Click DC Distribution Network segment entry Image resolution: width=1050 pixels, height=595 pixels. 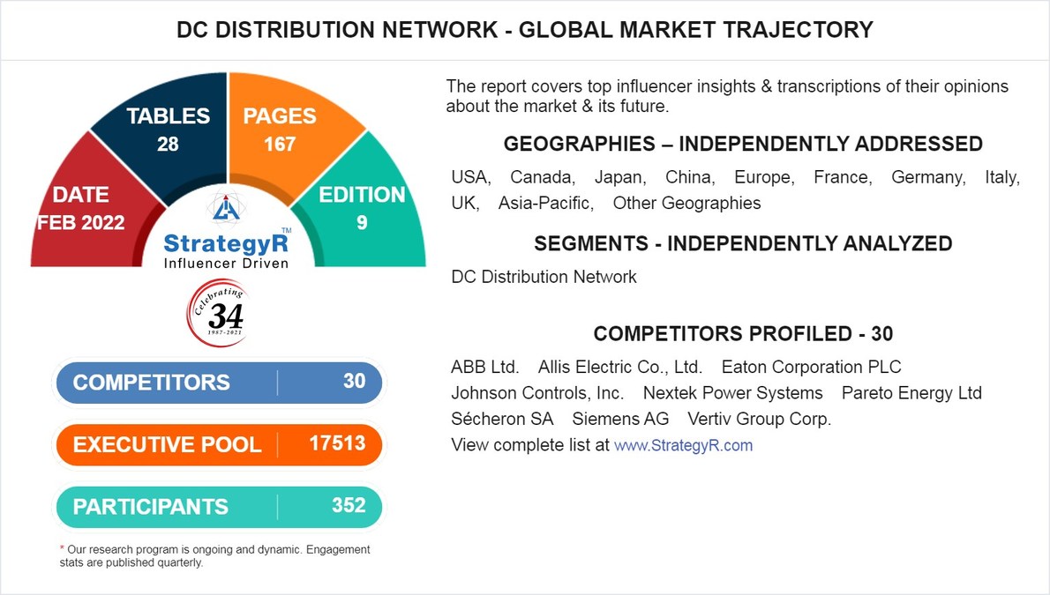544,277
